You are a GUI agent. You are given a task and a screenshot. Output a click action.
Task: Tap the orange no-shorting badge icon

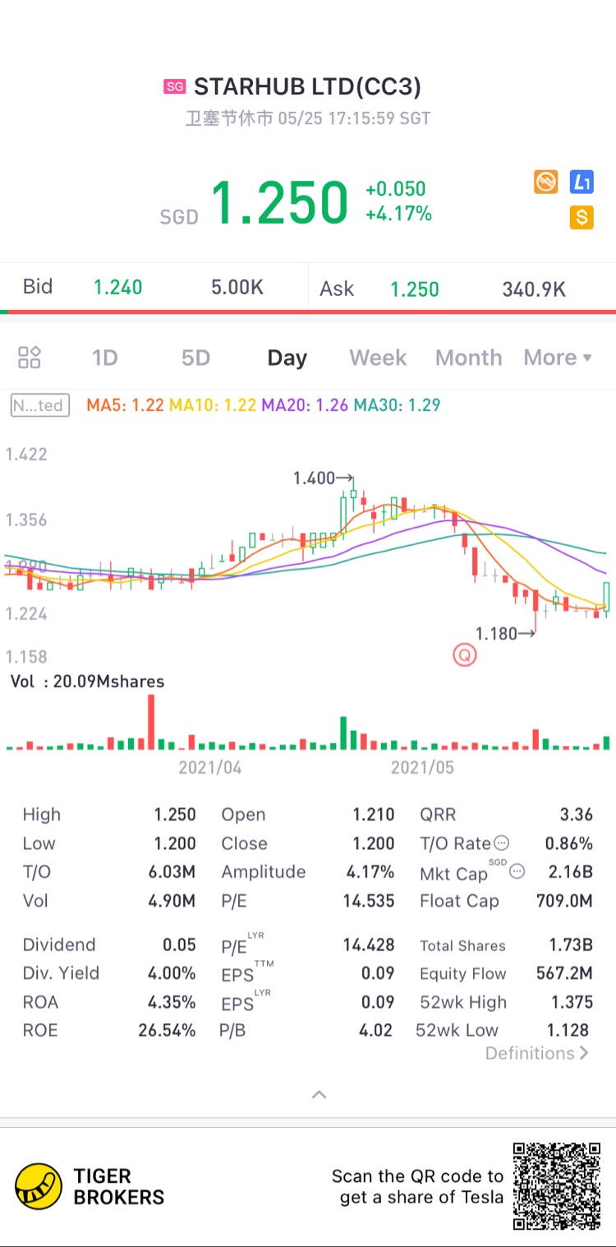tap(546, 182)
